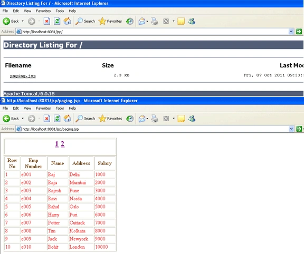This screenshot has height=254, width=304.
Task: Click Refresh icon in paging.jsp window
Action: tap(57, 119)
